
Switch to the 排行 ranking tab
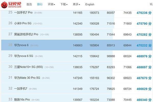tap(40, 4)
